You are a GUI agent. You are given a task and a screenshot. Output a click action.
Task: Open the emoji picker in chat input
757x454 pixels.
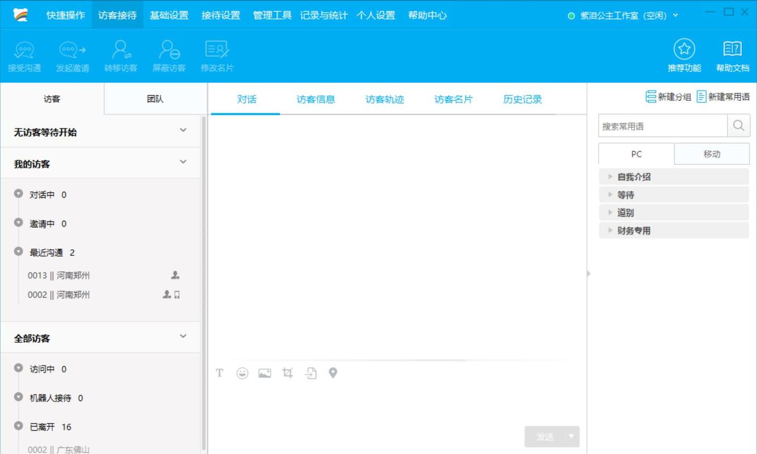click(242, 373)
